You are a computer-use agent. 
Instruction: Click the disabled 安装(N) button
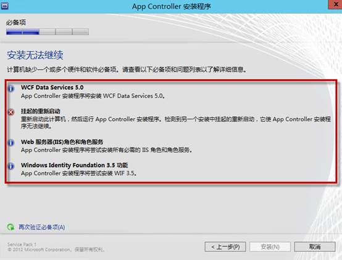270,246
